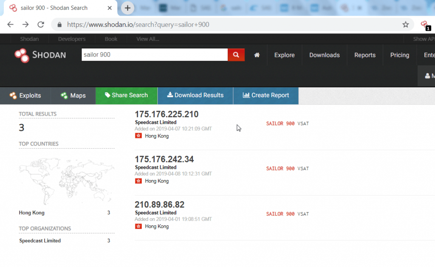Click the timestamp 2019-04-01 19:08:51 GMT
435x267 pixels.
coord(184,219)
